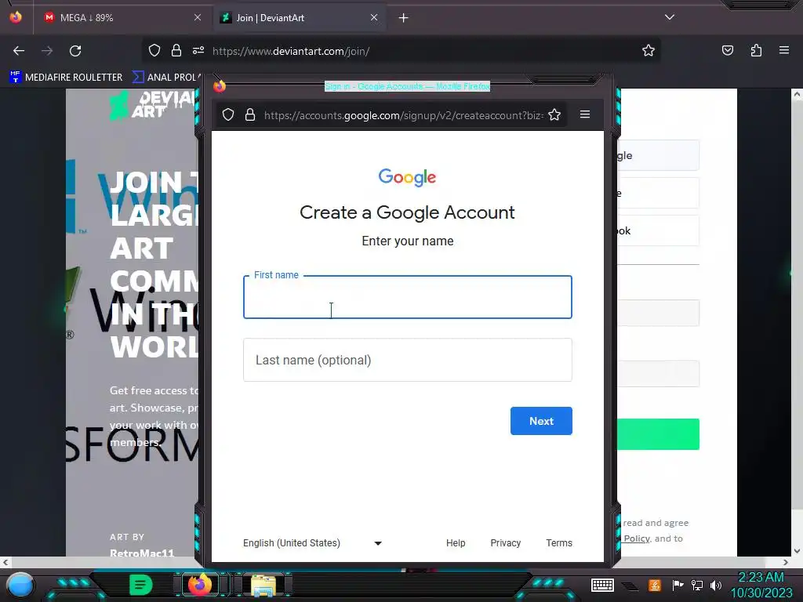Click the vertical scrollbar up arrow
The image size is (803, 602).
797,94
